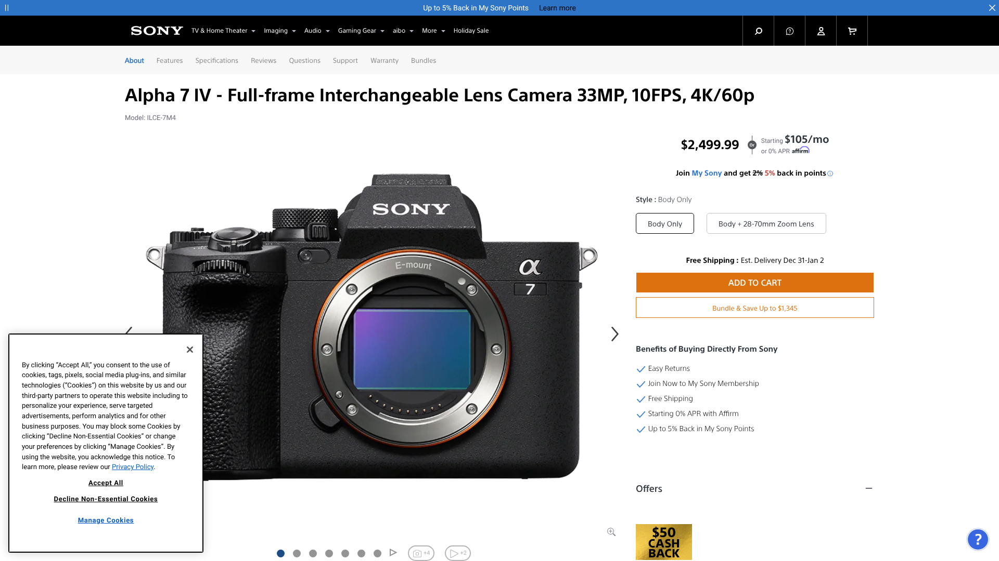Click the zoom magnifier near the product image
Screen dimensions: 999x561
(x=611, y=531)
